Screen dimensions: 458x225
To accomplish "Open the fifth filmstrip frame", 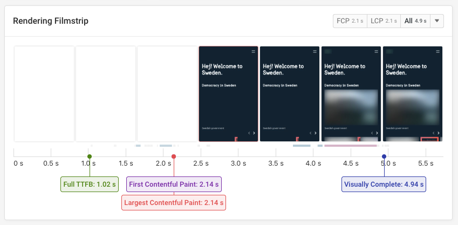I will (x=290, y=94).
